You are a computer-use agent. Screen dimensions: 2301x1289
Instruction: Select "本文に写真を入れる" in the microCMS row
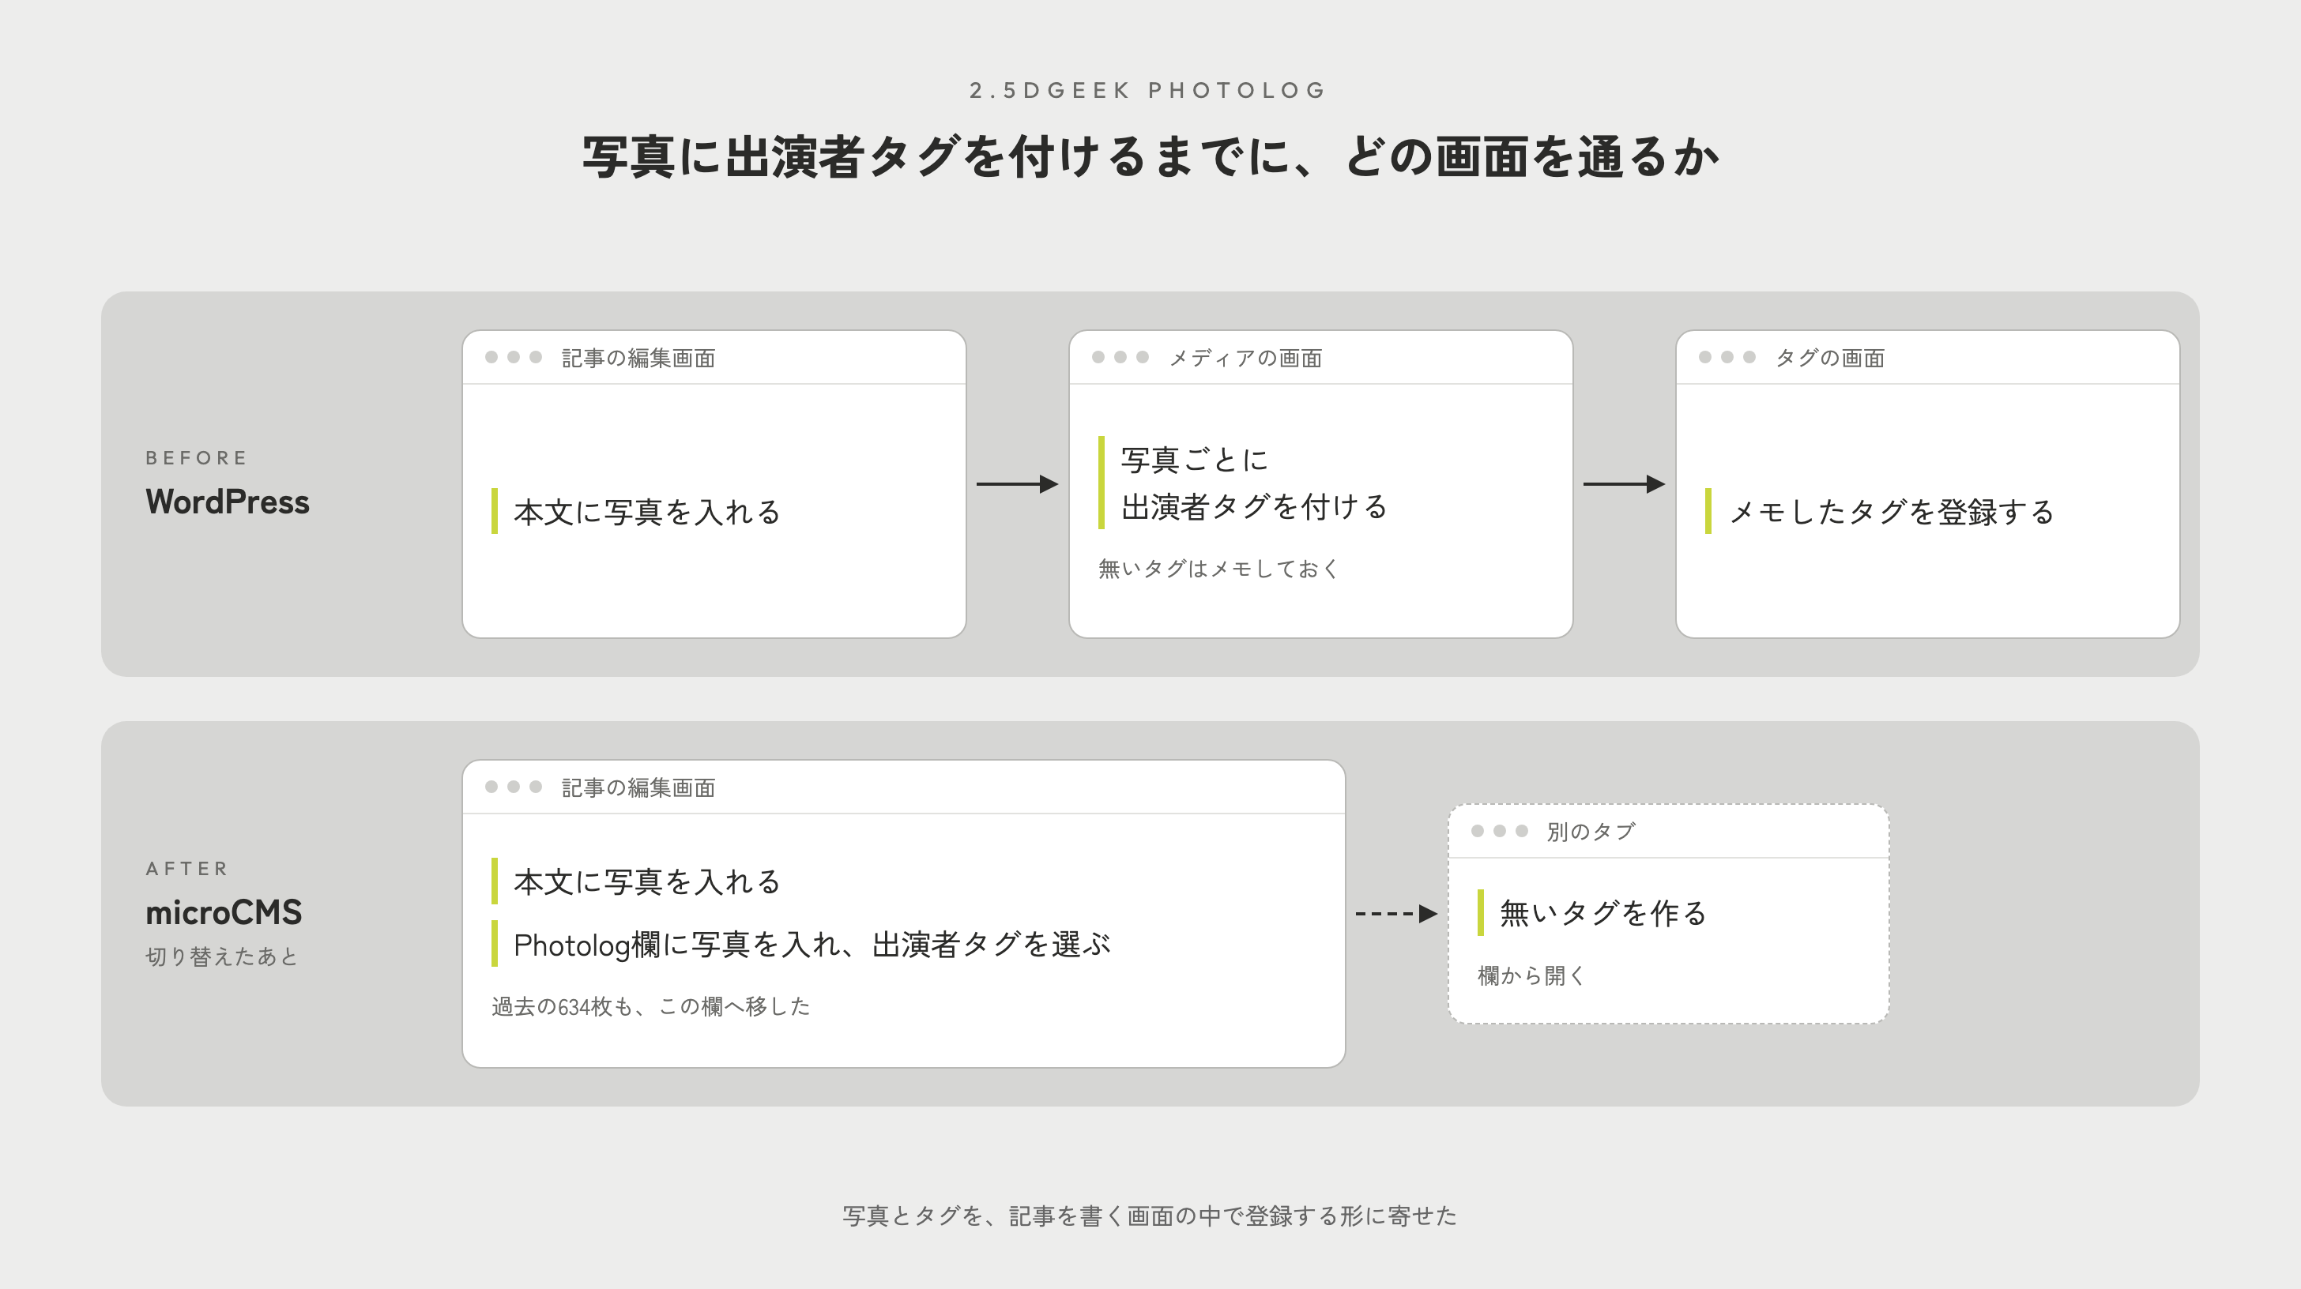pos(648,881)
